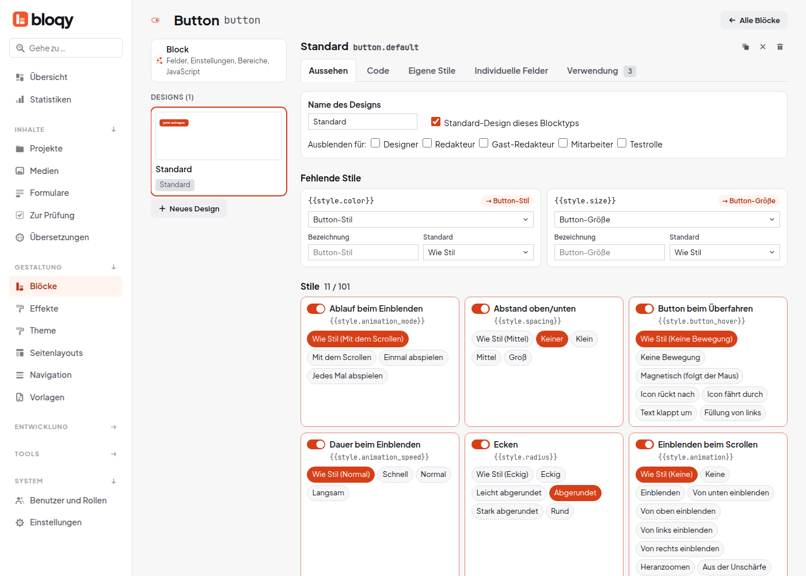Click the Alle Blöcke button
The image size is (806, 576).
pyautogui.click(x=754, y=20)
